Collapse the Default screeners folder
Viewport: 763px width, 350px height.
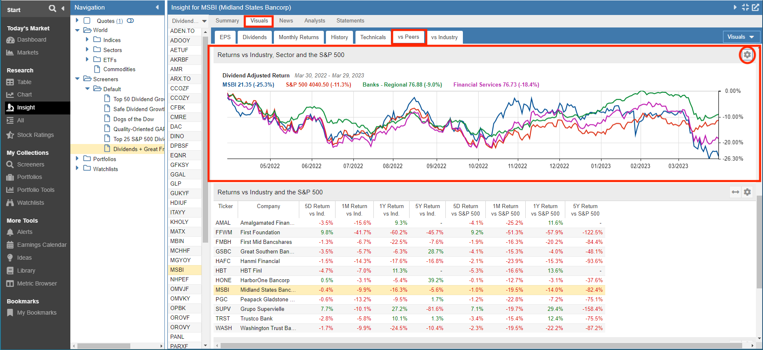(87, 88)
